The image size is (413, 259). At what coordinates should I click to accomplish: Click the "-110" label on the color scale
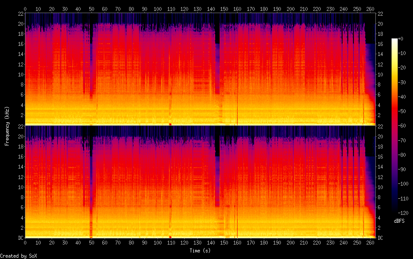[403, 199]
